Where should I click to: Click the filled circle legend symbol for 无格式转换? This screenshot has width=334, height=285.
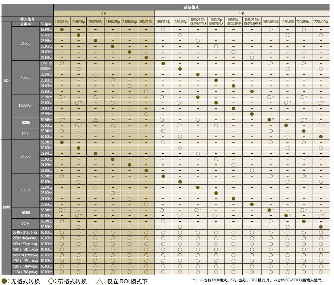4,281
